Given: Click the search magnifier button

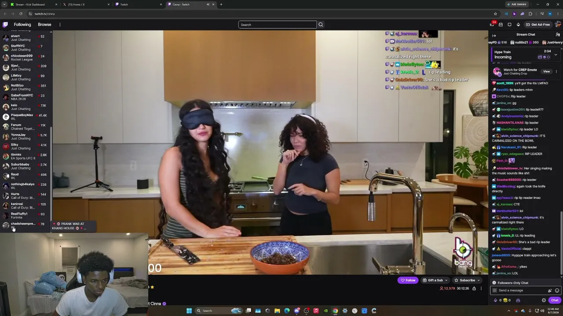Looking at the screenshot, I should (x=321, y=25).
